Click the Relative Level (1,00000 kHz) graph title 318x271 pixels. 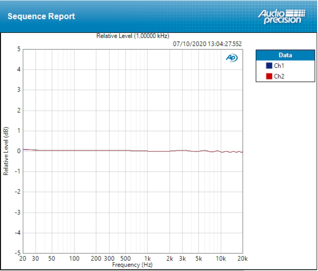point(133,36)
